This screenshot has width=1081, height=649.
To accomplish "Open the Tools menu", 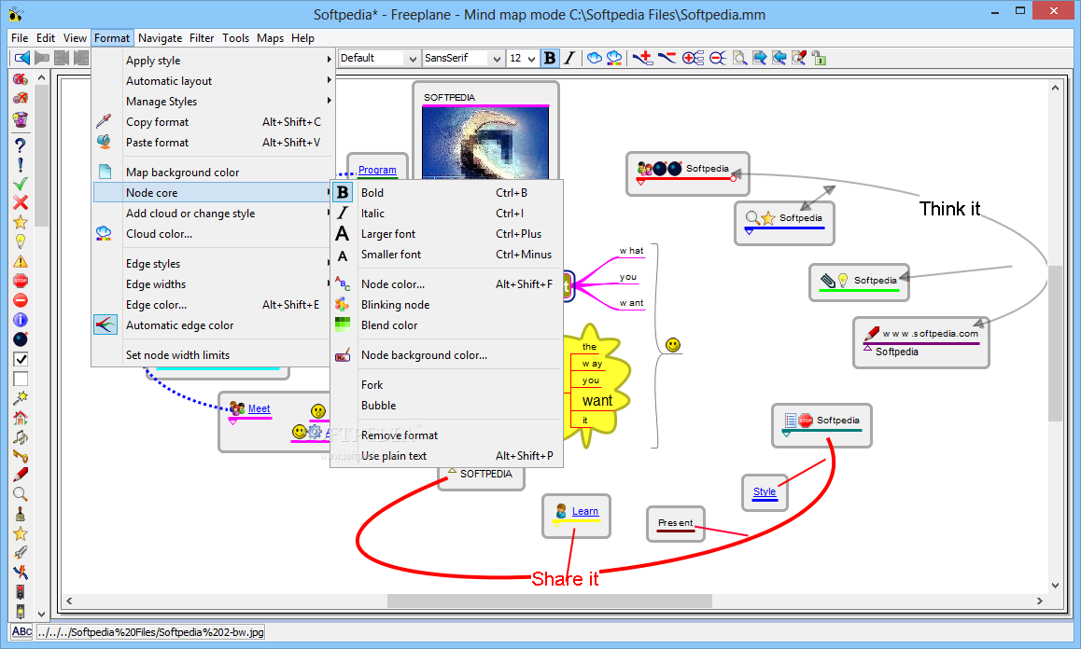I will (x=236, y=38).
